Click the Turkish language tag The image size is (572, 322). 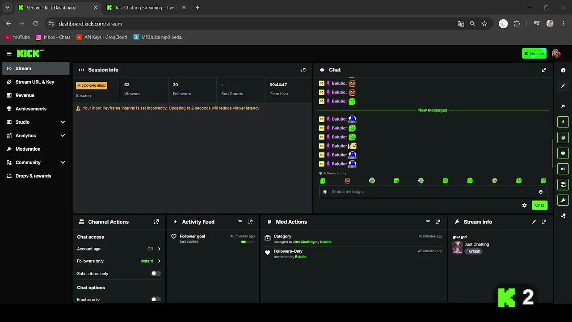[x=473, y=251]
